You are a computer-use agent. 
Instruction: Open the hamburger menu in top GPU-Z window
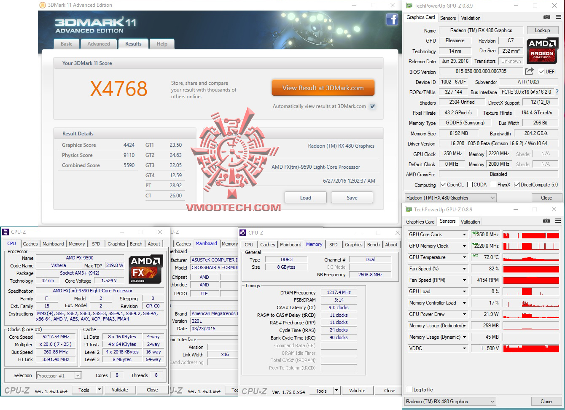click(558, 17)
